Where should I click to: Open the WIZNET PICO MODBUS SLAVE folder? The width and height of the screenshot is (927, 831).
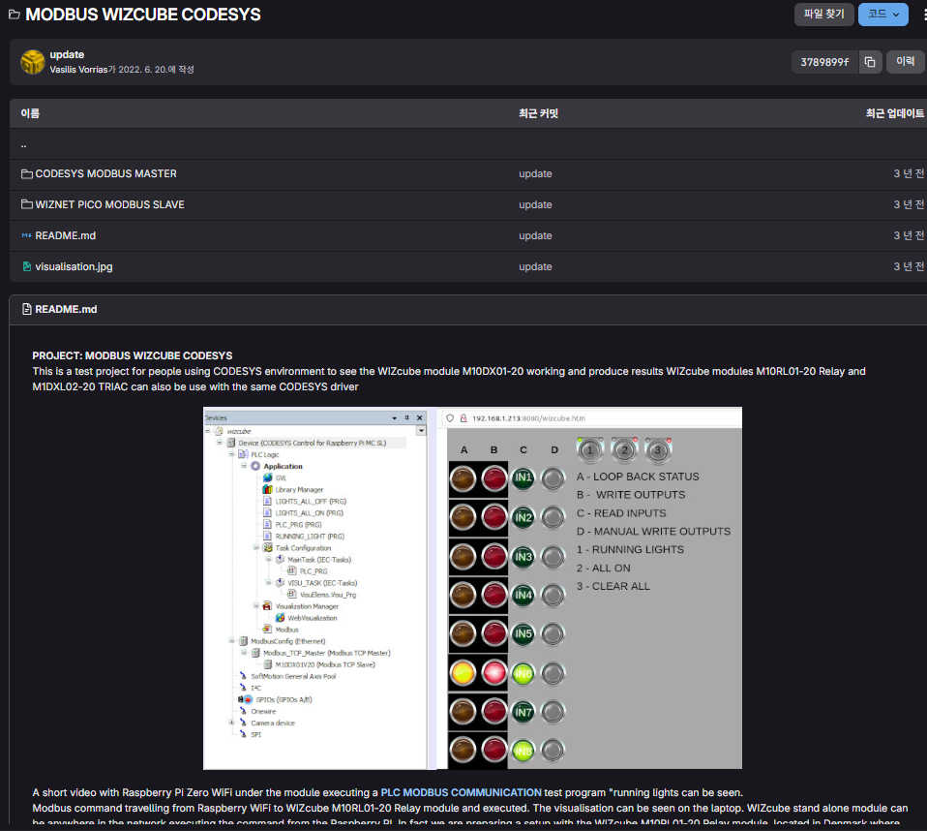coord(109,205)
